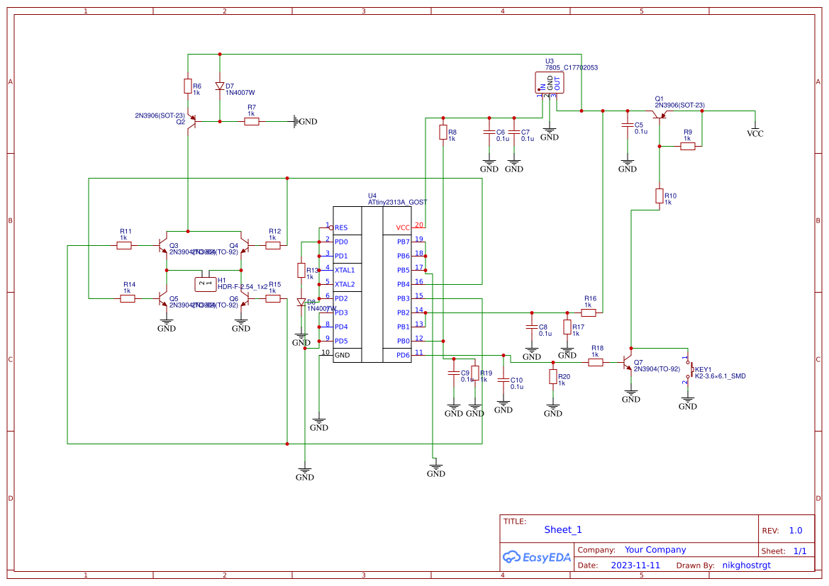Click the D8 diode symbol
This screenshot has width=829, height=586.
301,303
